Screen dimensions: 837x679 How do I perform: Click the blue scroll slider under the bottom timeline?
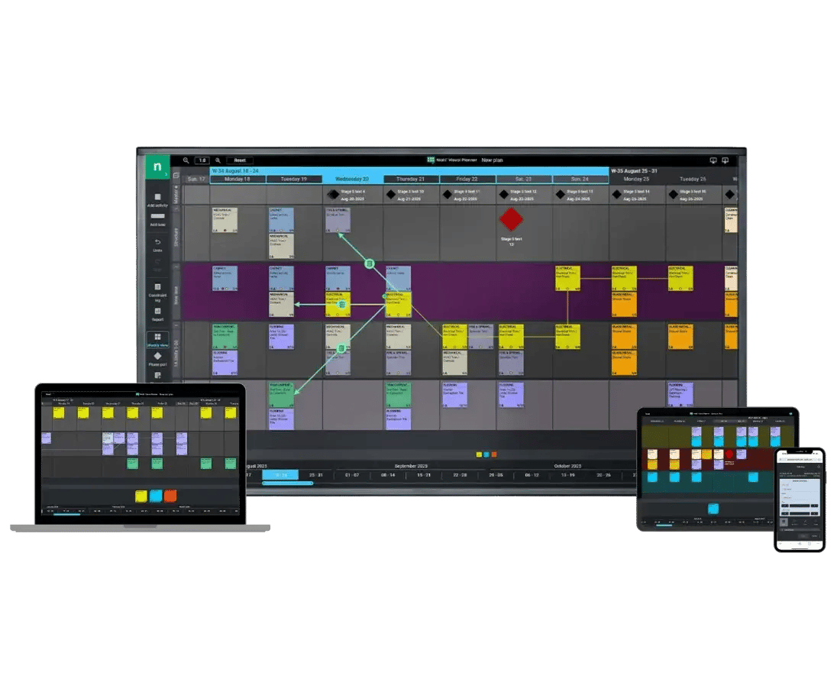click(287, 483)
